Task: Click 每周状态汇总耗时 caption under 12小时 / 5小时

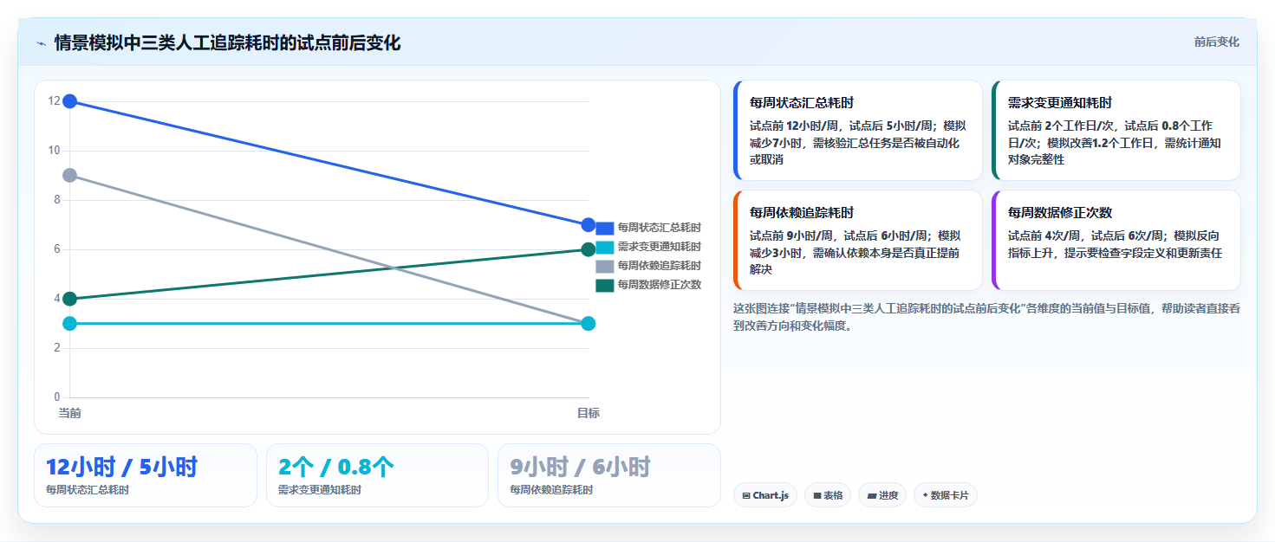Action: coord(88,490)
